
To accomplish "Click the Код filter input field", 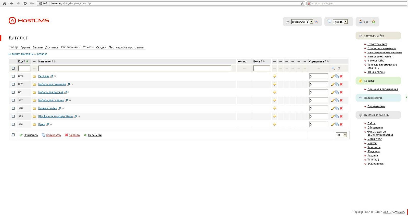I will point(24,68).
